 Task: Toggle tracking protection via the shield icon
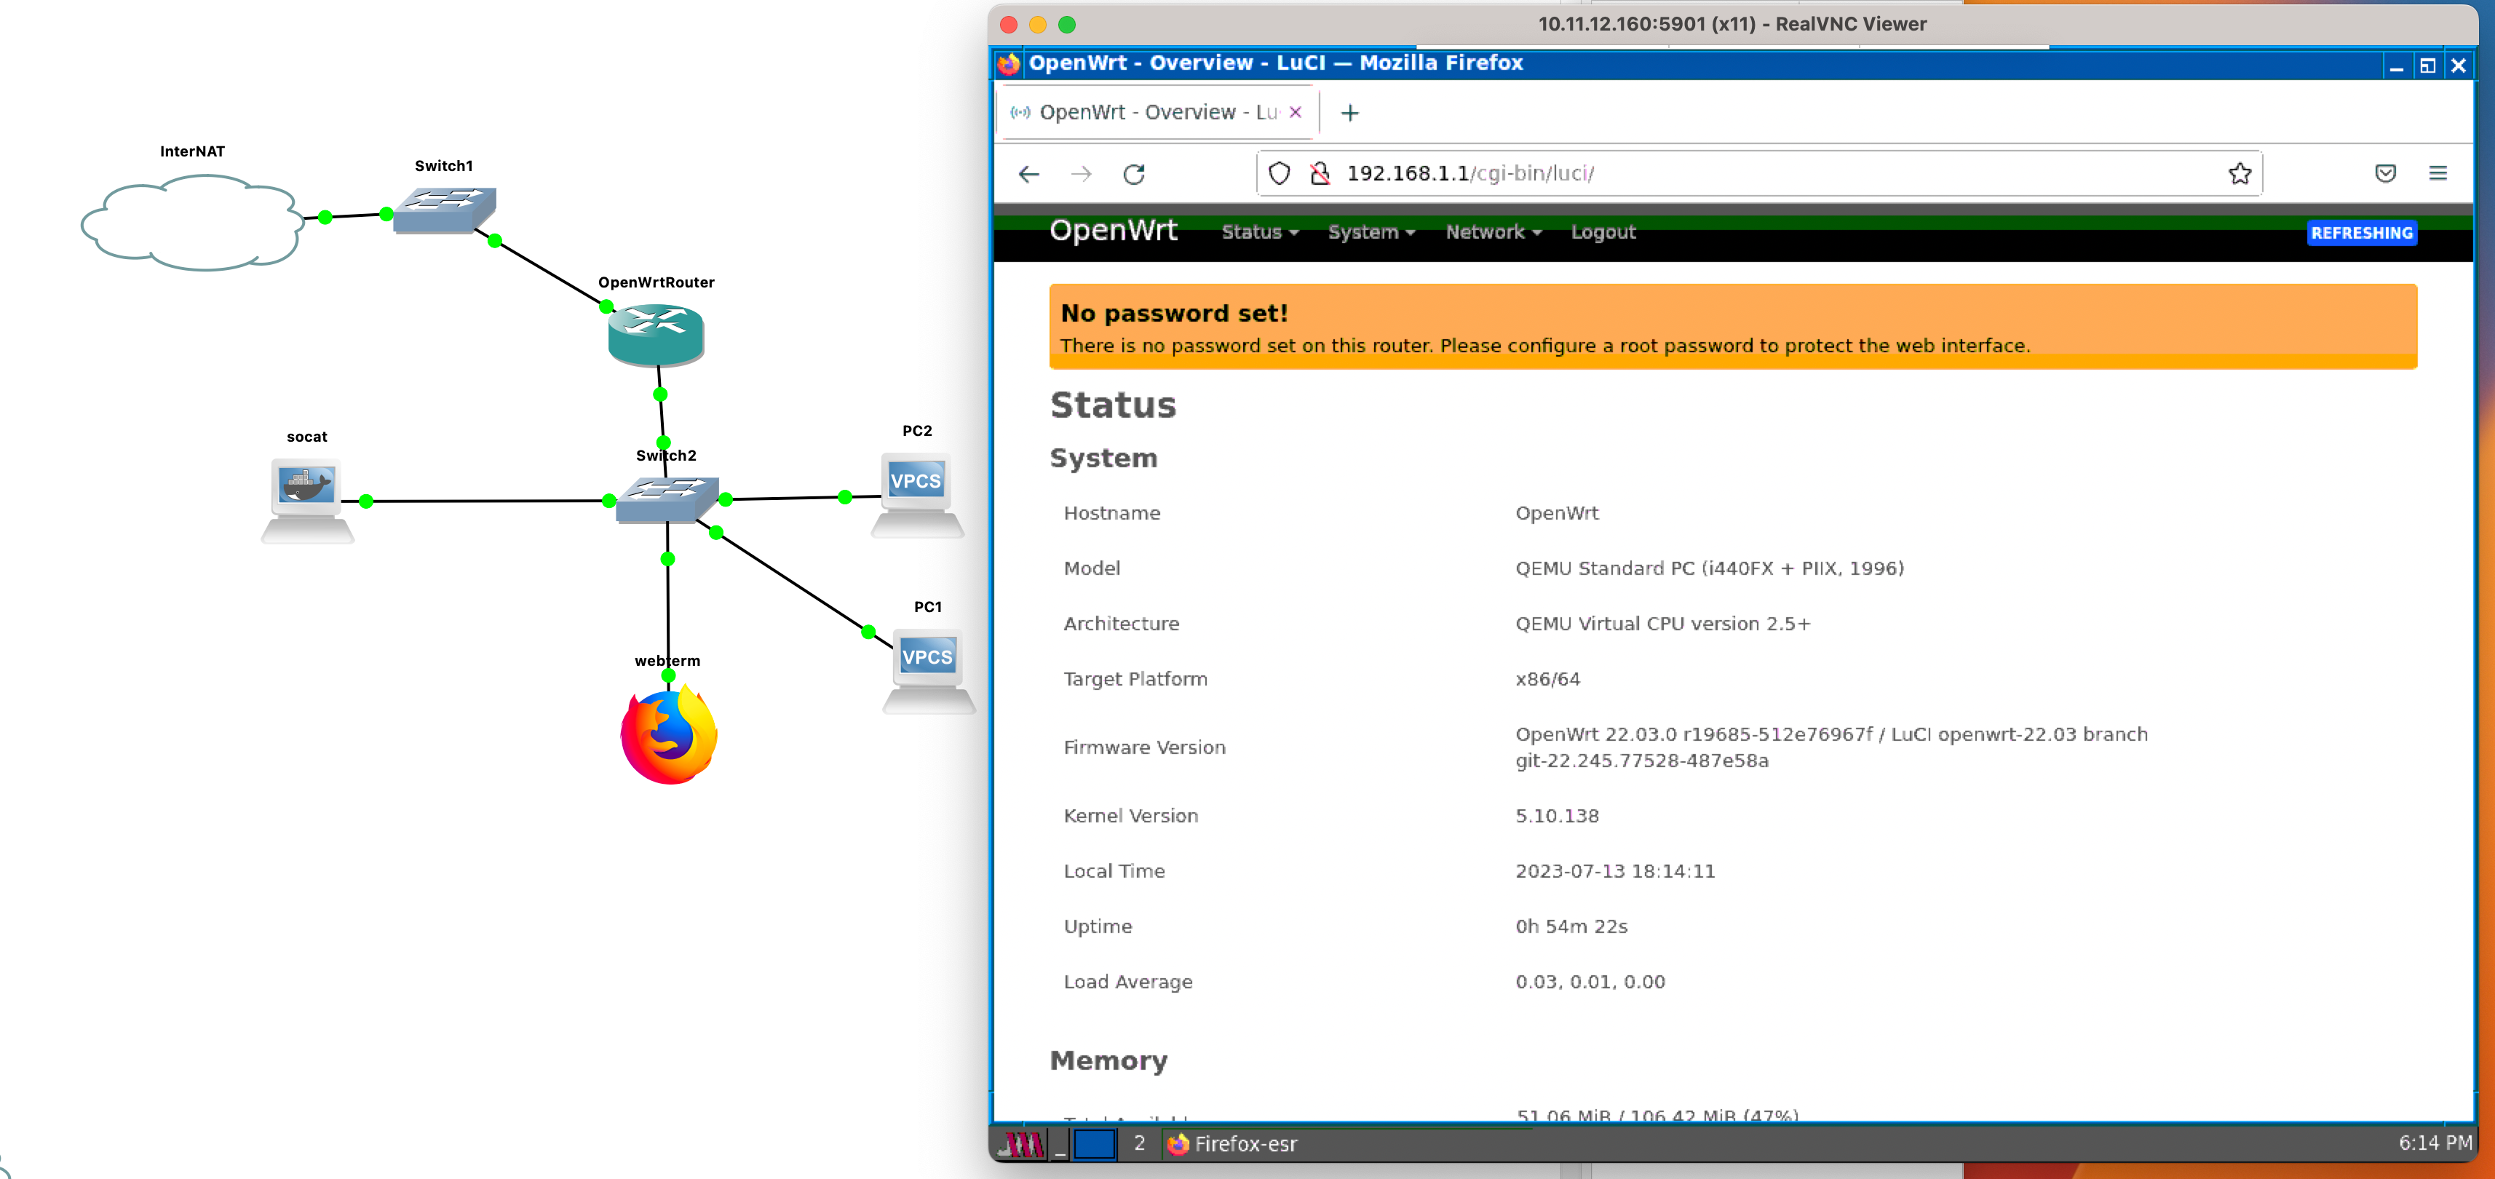[1280, 173]
